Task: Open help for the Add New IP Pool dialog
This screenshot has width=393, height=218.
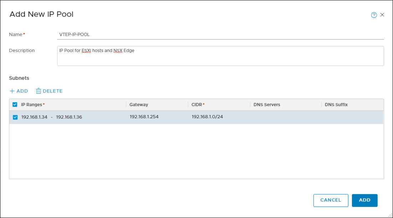Action: 373,15
